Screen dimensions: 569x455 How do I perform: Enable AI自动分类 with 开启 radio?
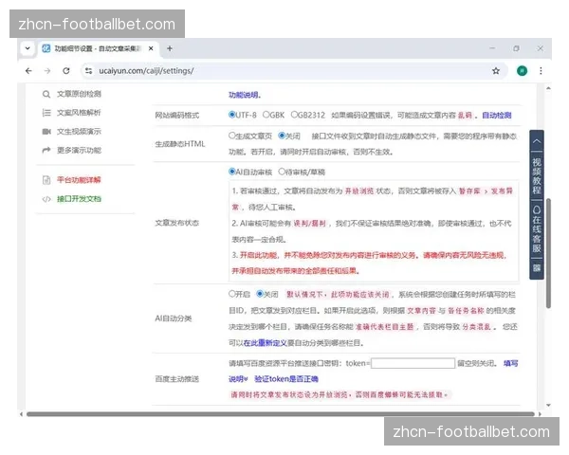[x=232, y=294]
